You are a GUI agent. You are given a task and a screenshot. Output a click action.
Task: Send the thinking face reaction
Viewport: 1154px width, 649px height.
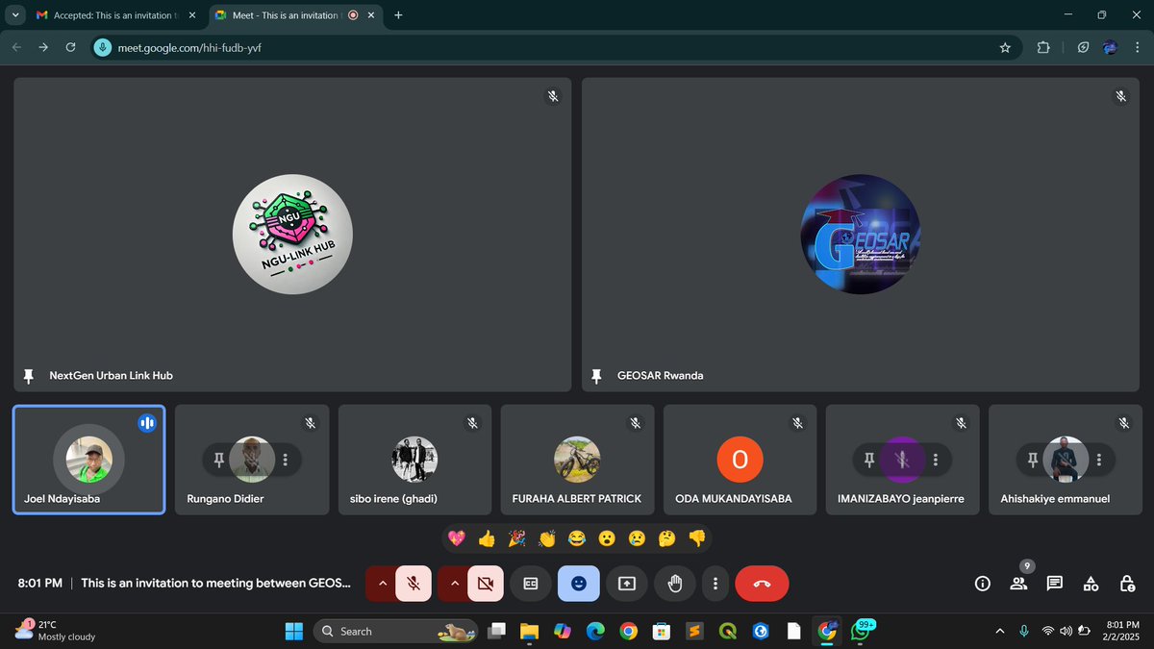point(666,538)
